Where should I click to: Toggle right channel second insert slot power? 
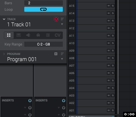(x=63, y=115)
